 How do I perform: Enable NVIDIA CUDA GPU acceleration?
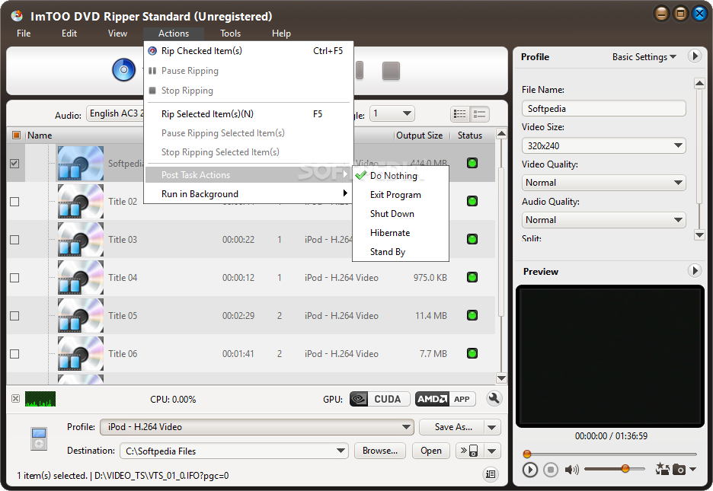coord(379,399)
